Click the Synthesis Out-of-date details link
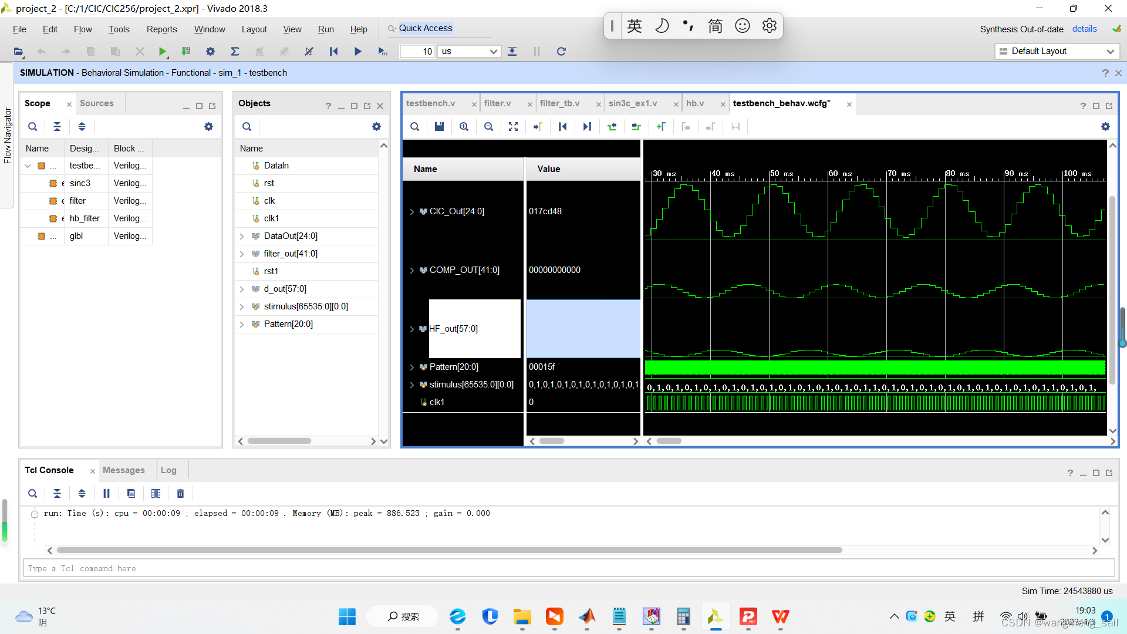 pyautogui.click(x=1084, y=29)
